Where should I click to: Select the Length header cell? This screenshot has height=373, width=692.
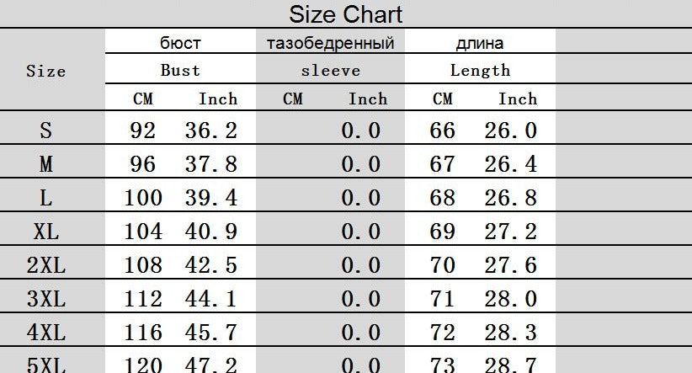480,71
